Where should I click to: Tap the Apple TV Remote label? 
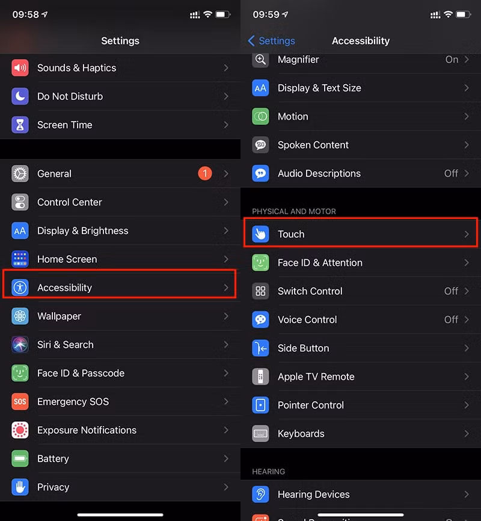[316, 377]
